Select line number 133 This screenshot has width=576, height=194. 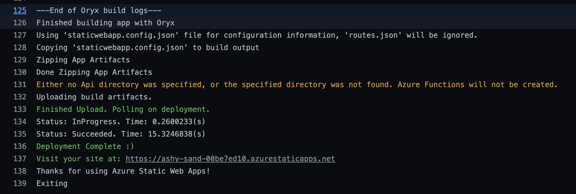20,109
